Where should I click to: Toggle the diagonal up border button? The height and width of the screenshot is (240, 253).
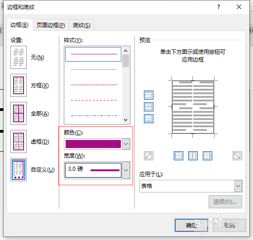148,156
